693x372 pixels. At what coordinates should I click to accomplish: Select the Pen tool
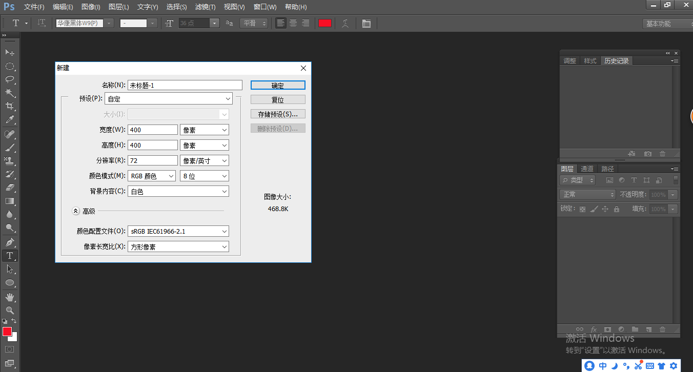tap(10, 242)
